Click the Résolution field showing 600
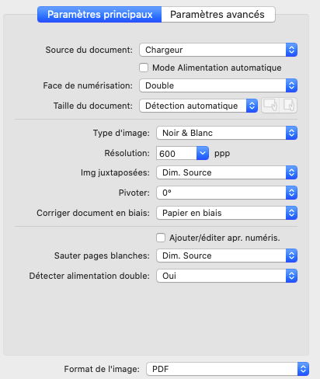Viewport: 320px width, 379px height. (176, 153)
